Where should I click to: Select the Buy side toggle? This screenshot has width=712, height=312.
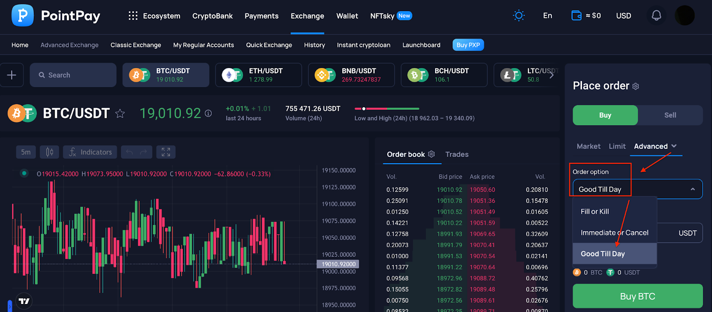click(605, 115)
